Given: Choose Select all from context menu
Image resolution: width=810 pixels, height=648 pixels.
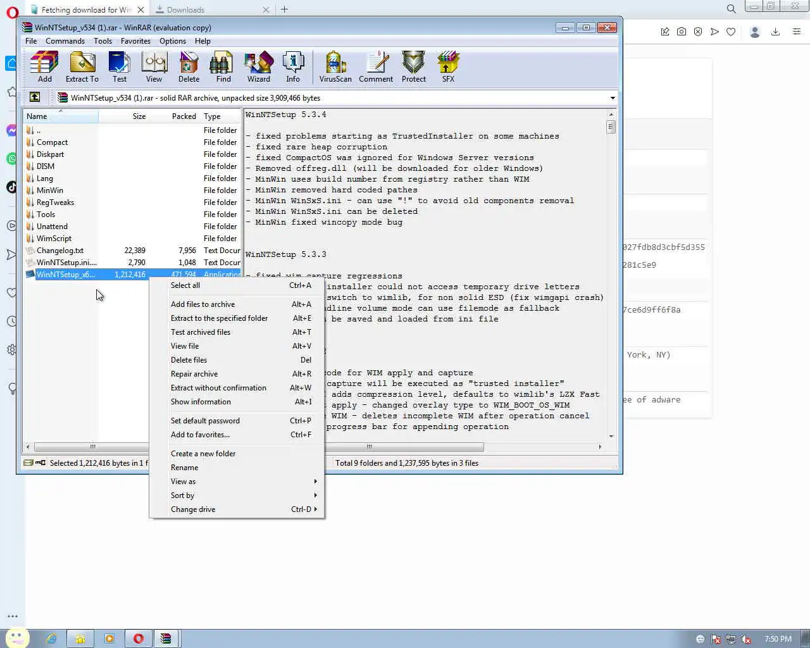Looking at the screenshot, I should (237, 285).
